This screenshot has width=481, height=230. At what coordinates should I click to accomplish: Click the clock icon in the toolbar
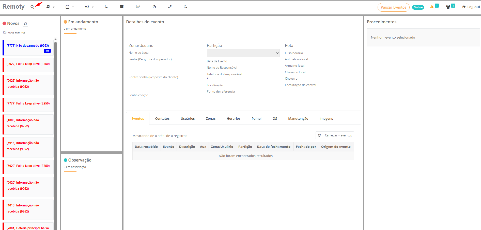[154, 7]
